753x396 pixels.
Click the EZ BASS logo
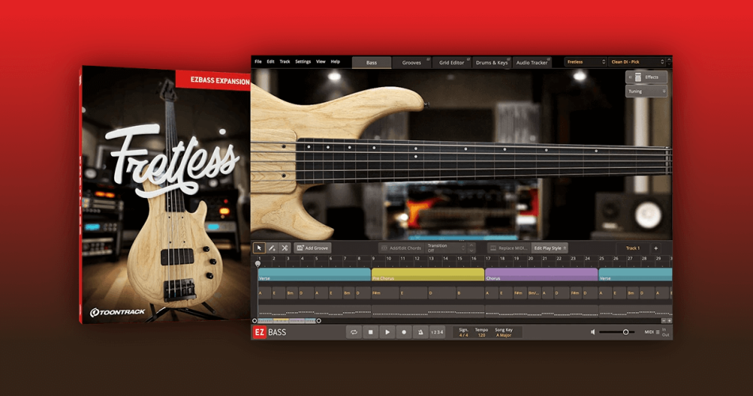pos(269,332)
